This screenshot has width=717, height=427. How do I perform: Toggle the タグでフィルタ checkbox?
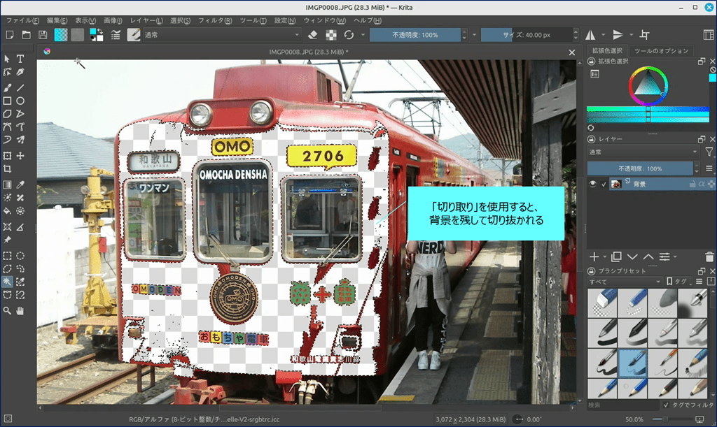[666, 405]
